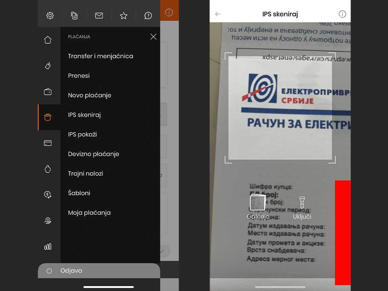The width and height of the screenshot is (388, 291).
Task: Open the bar chart statistics icon
Action: 48,247
